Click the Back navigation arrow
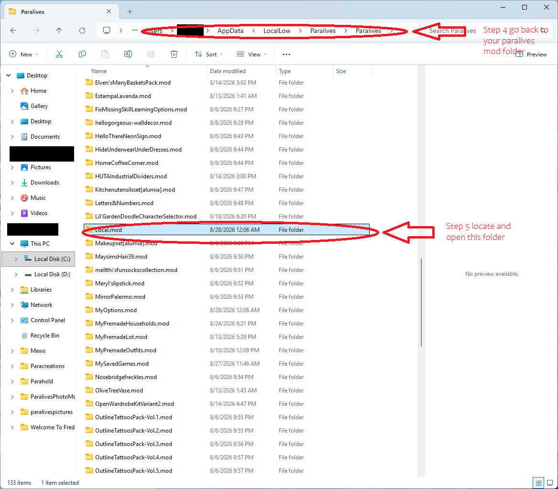 pyautogui.click(x=13, y=31)
